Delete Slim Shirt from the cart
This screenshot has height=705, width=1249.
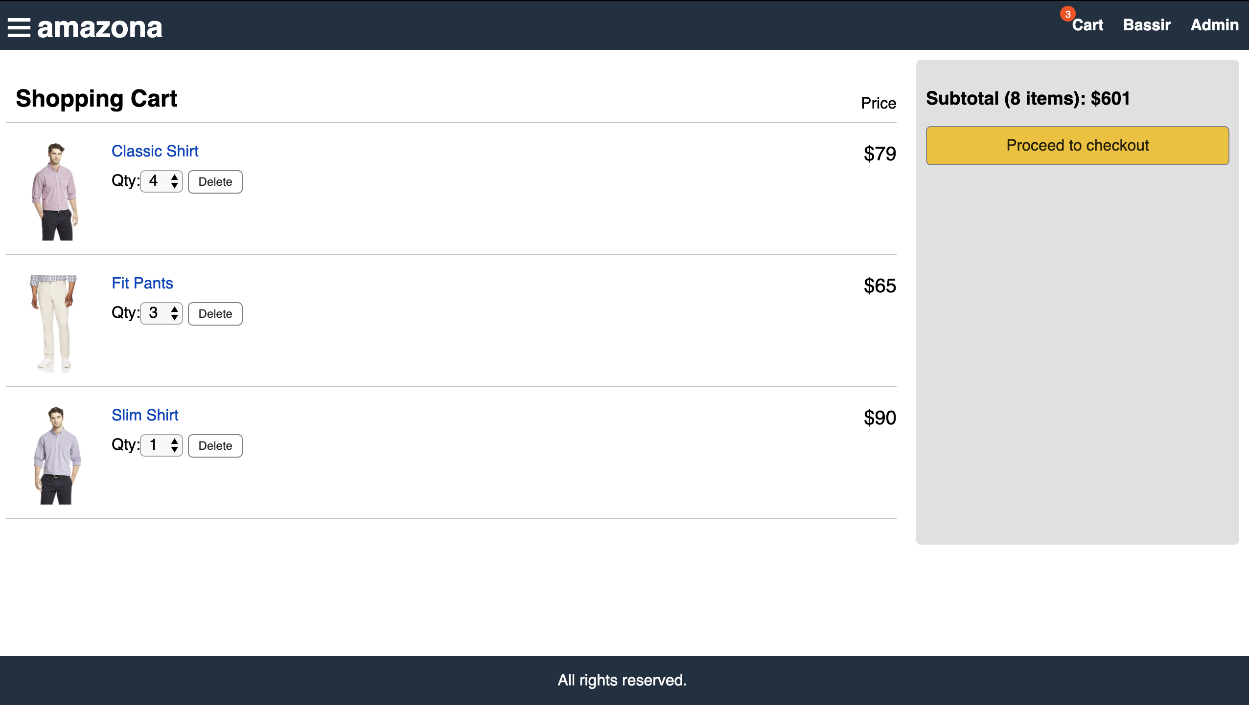point(215,446)
